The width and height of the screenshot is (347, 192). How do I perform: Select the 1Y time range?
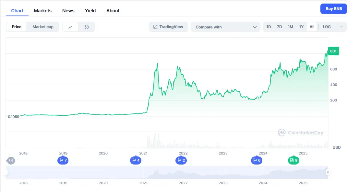[x=301, y=27]
